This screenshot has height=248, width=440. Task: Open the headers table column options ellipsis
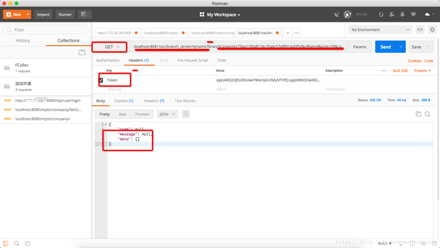click(x=384, y=70)
